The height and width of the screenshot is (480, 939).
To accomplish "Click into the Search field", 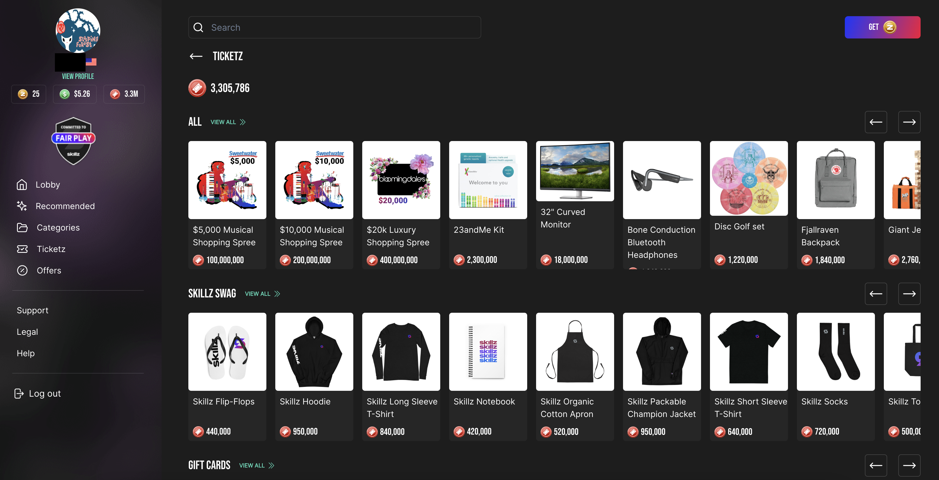I will tap(334, 27).
